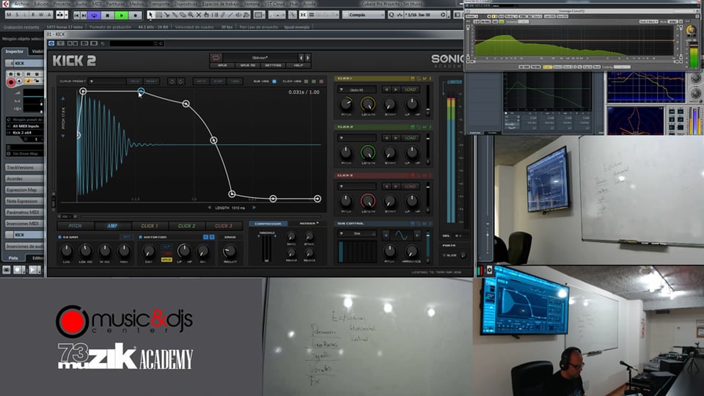This screenshot has height=396, width=704.
Task: Click the Kick 2 SAVE button
Action: pos(222,65)
